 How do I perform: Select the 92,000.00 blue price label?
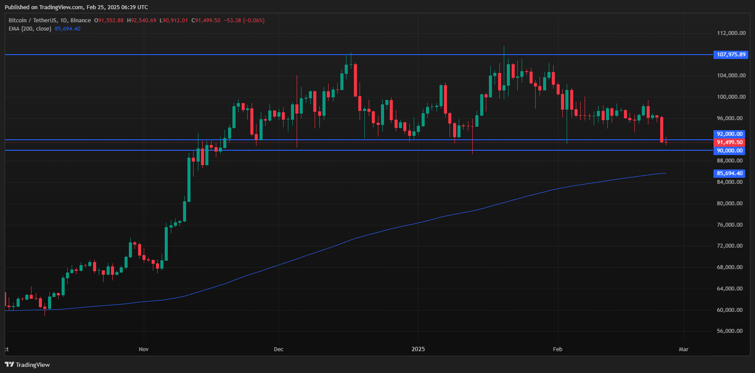tap(730, 134)
